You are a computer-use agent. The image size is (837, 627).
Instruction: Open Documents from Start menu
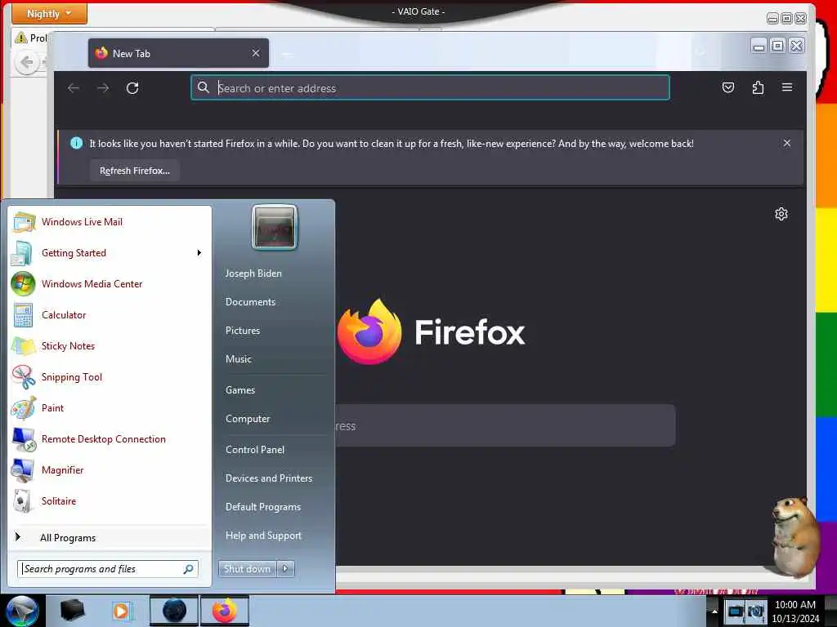250,302
